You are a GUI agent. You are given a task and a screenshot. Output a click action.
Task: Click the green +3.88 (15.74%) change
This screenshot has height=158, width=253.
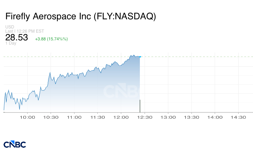pos(51,39)
